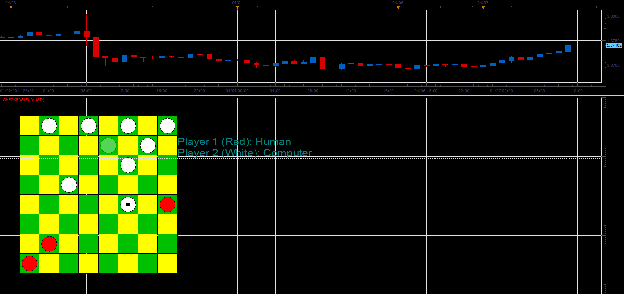Click the 1.3700 price axis label
The width and height of the screenshot is (624, 294).
coord(613,65)
